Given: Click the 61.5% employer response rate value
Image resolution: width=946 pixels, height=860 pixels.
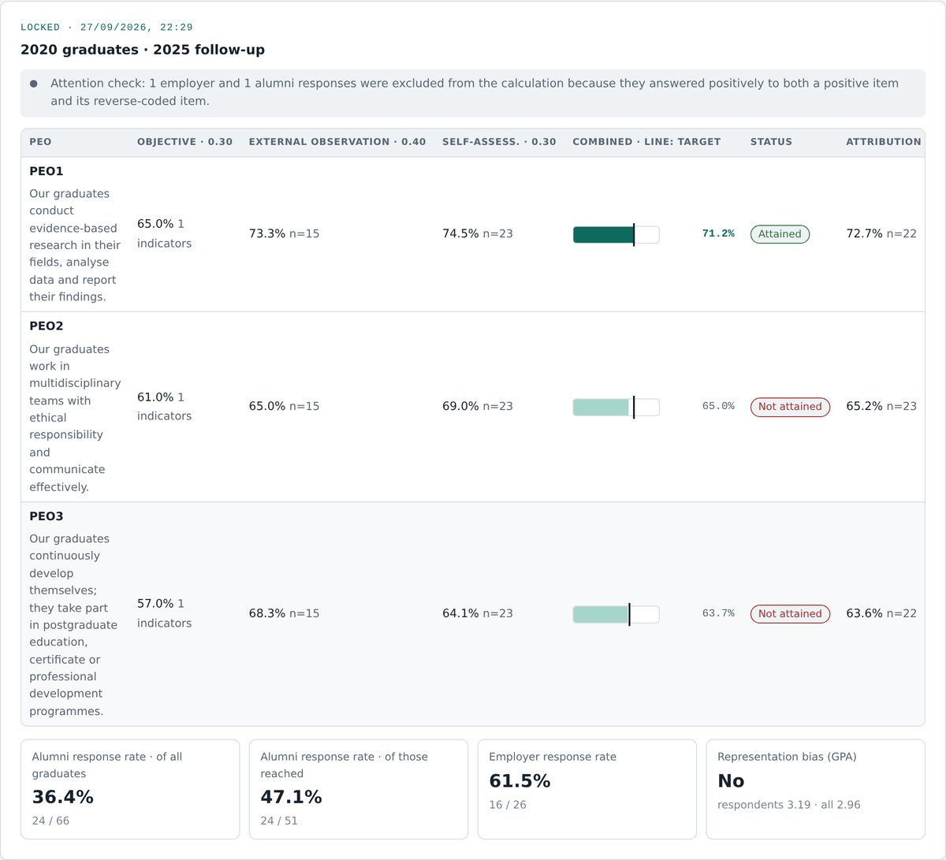Looking at the screenshot, I should click(520, 781).
